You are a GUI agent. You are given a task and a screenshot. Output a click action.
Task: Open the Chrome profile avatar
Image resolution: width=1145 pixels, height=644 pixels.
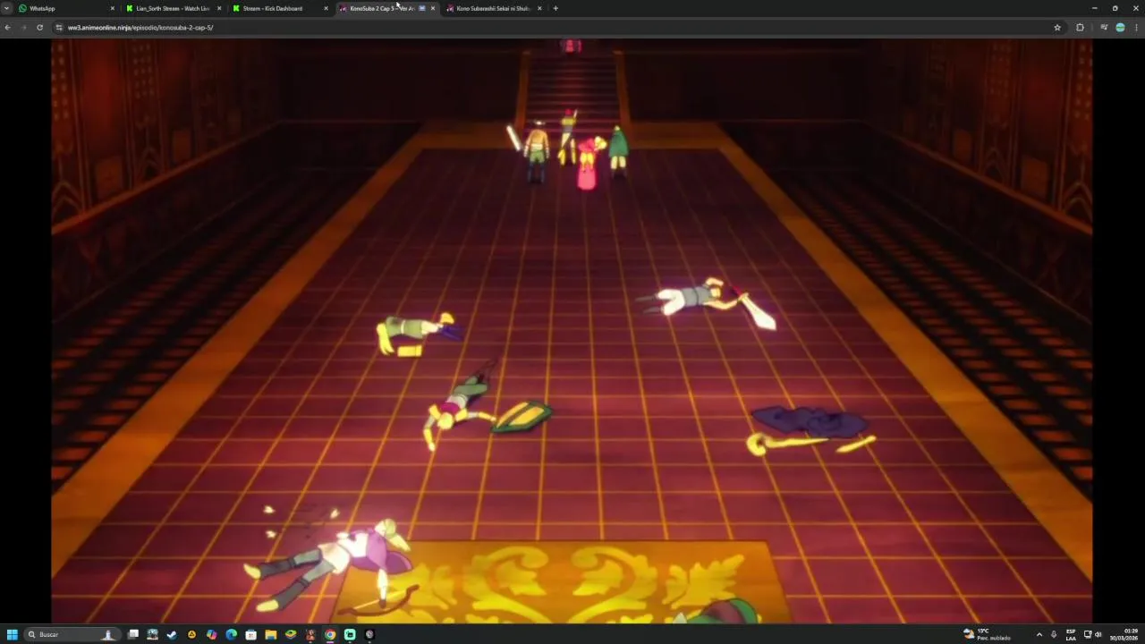[1120, 28]
